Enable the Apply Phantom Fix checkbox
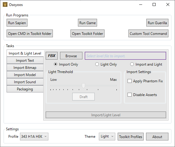This screenshot has height=147, width=175. pyautogui.click(x=130, y=81)
